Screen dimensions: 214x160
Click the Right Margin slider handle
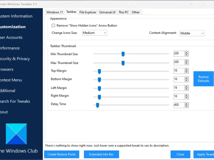(99, 97)
